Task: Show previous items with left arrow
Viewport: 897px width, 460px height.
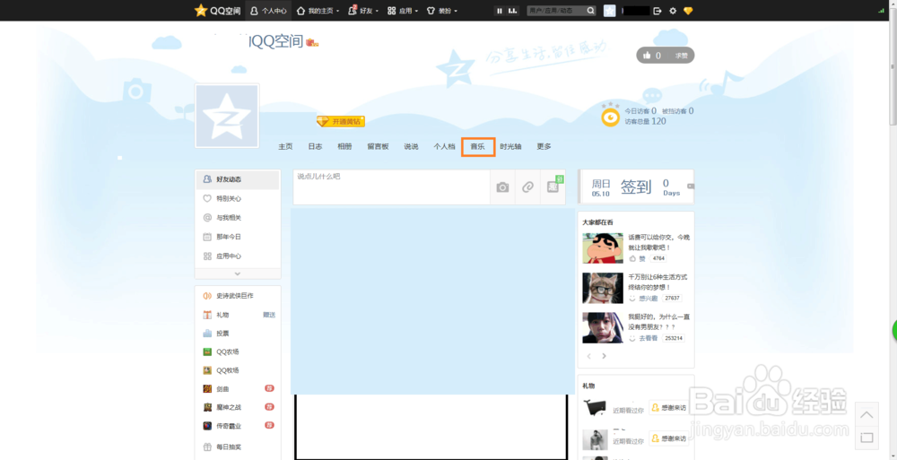Action: [x=589, y=356]
